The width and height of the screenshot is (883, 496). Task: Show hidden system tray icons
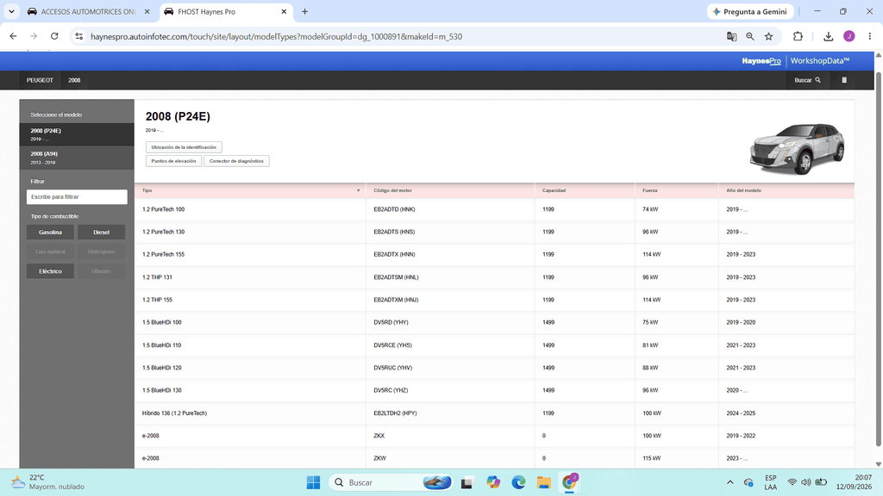pos(730,482)
